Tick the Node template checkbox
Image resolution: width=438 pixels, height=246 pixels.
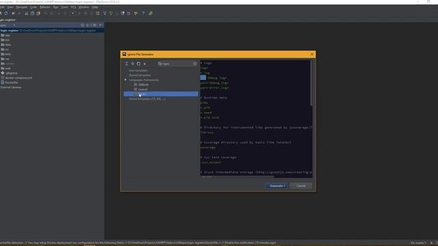coord(136,94)
